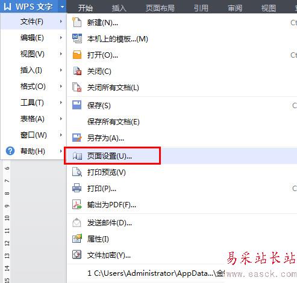Open the 表格(A) menu

point(33,118)
